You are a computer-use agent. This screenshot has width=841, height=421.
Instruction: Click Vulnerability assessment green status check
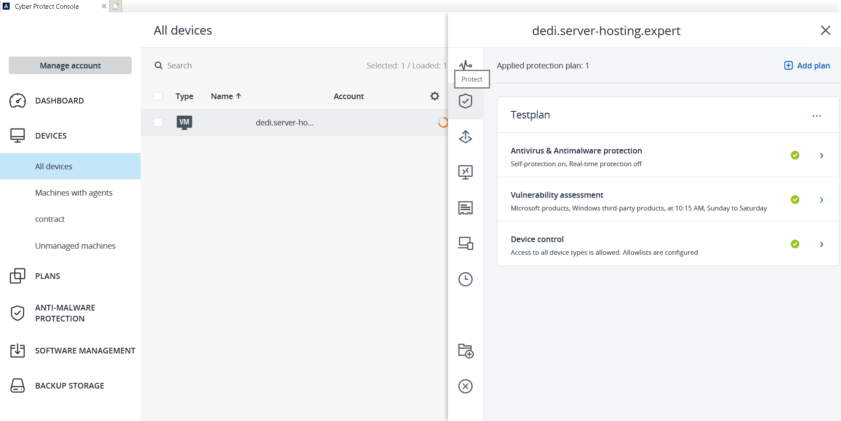point(795,200)
